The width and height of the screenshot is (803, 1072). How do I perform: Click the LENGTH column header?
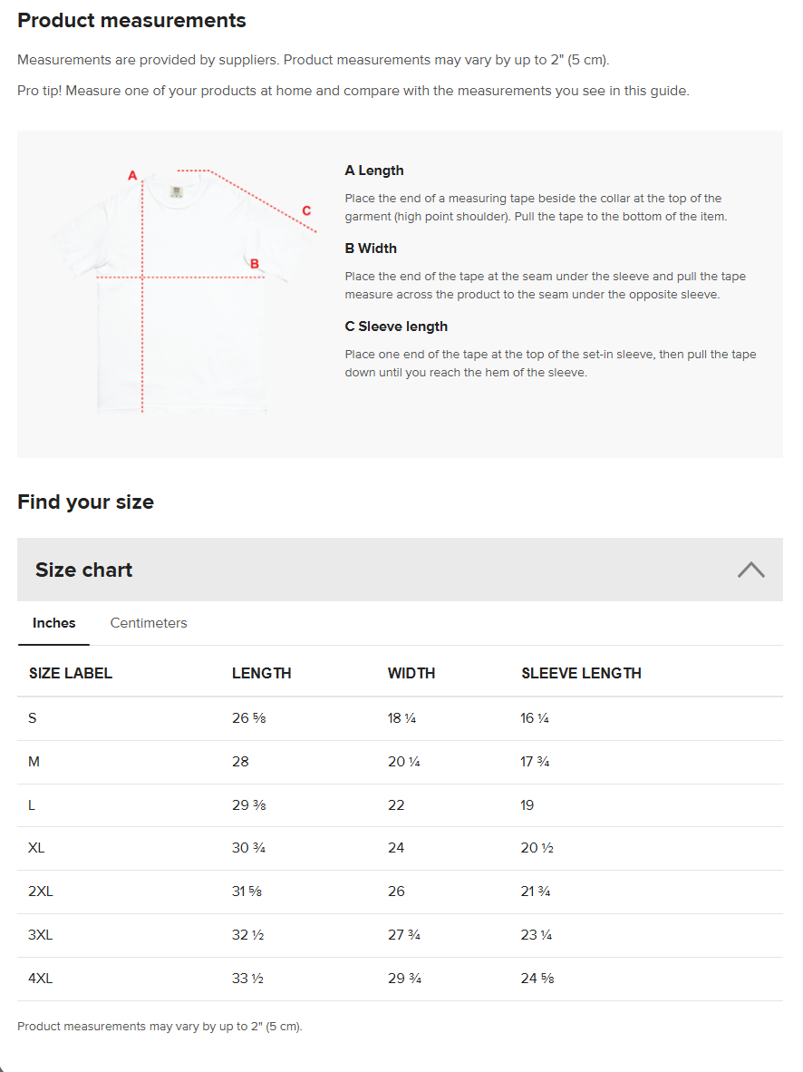coord(262,673)
